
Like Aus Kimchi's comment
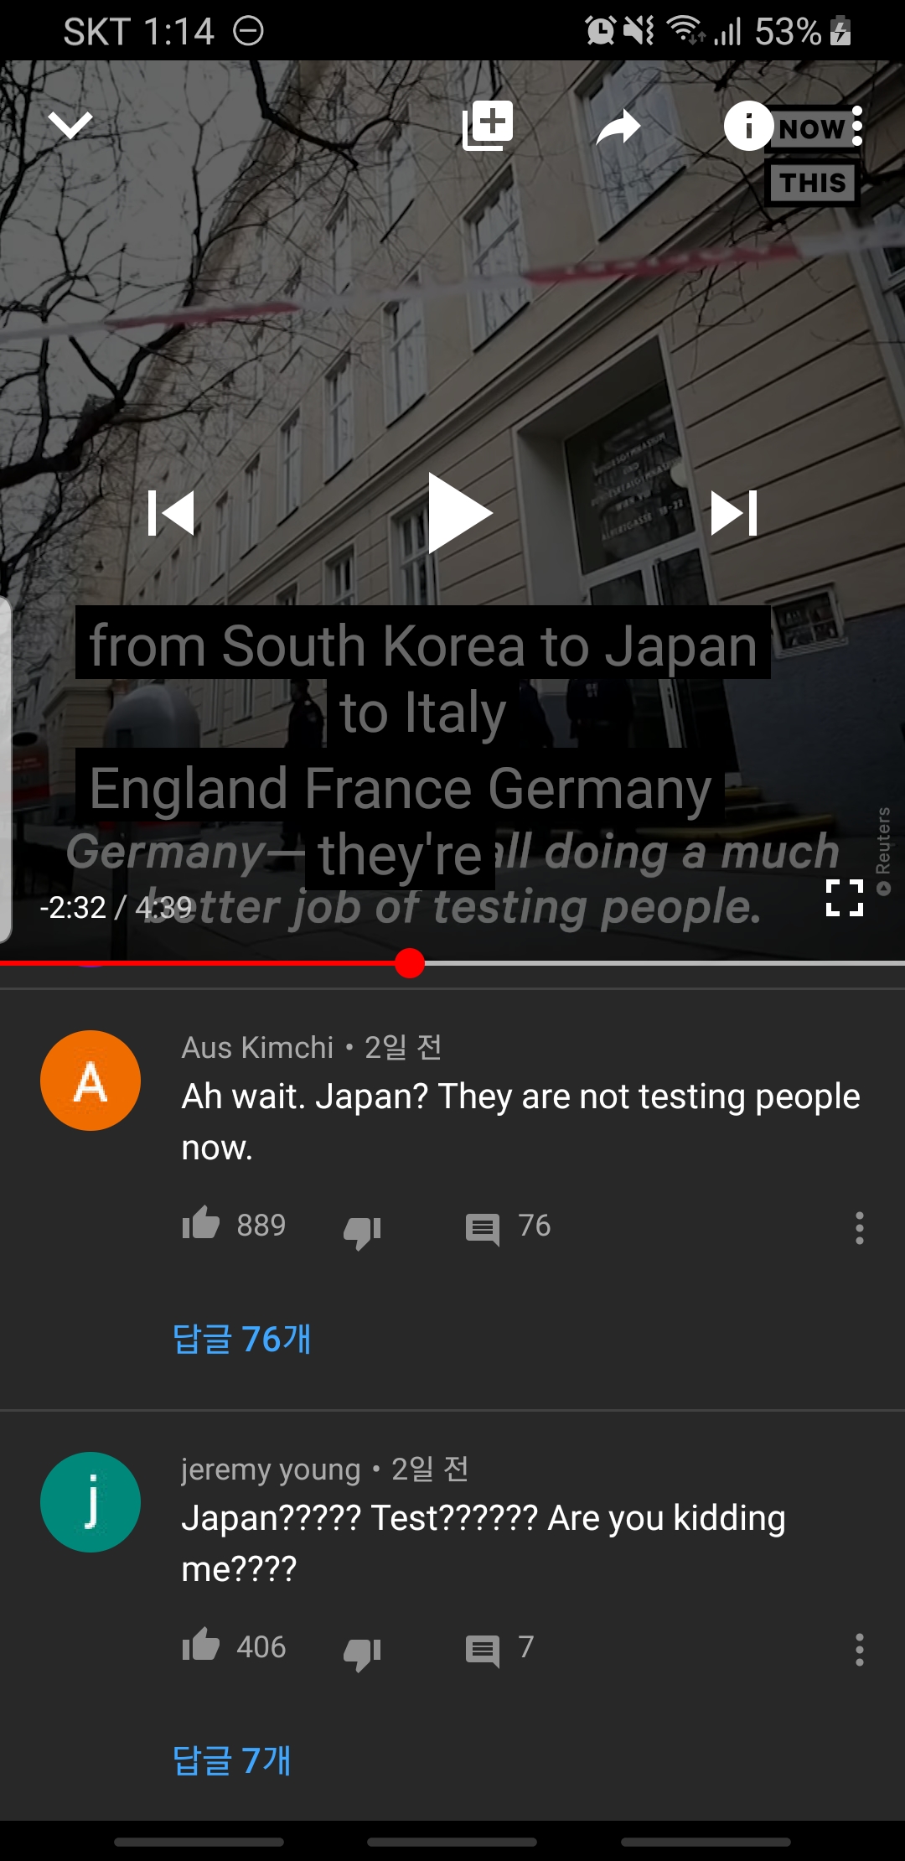[x=201, y=1225]
